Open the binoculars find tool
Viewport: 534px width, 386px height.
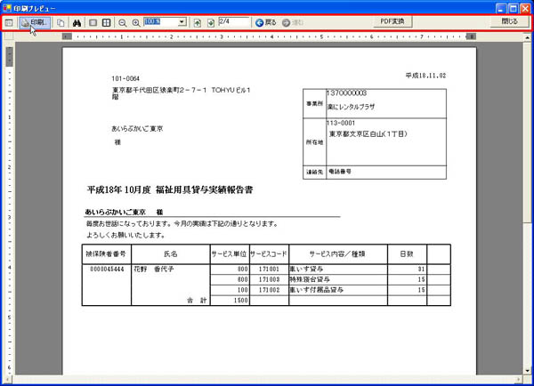pyautogui.click(x=77, y=23)
